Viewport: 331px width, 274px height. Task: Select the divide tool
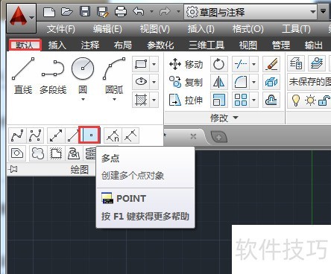click(x=113, y=136)
